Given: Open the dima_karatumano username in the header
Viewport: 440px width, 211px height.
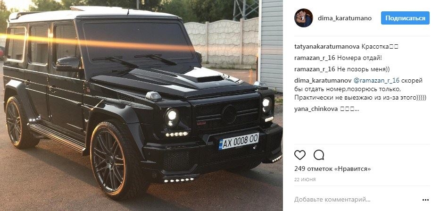Looking at the screenshot, I should pos(345,18).
